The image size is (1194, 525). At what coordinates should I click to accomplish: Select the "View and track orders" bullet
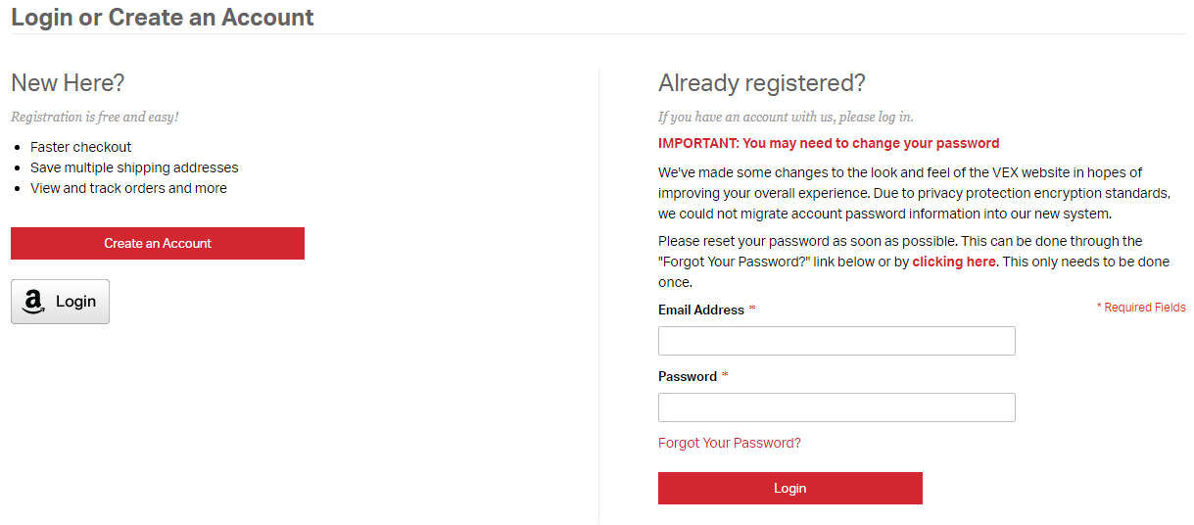[128, 188]
